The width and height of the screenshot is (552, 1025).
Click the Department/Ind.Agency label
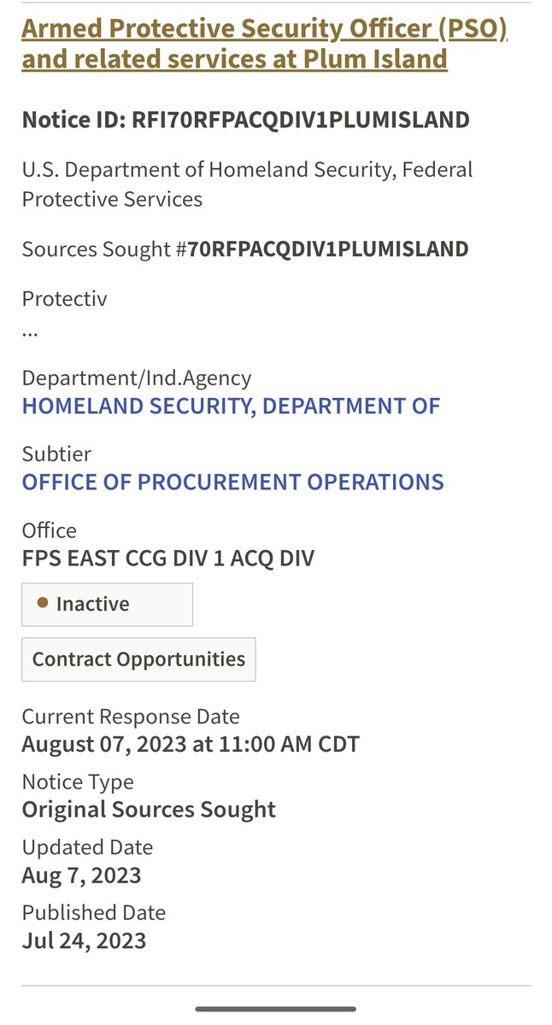[x=136, y=378]
